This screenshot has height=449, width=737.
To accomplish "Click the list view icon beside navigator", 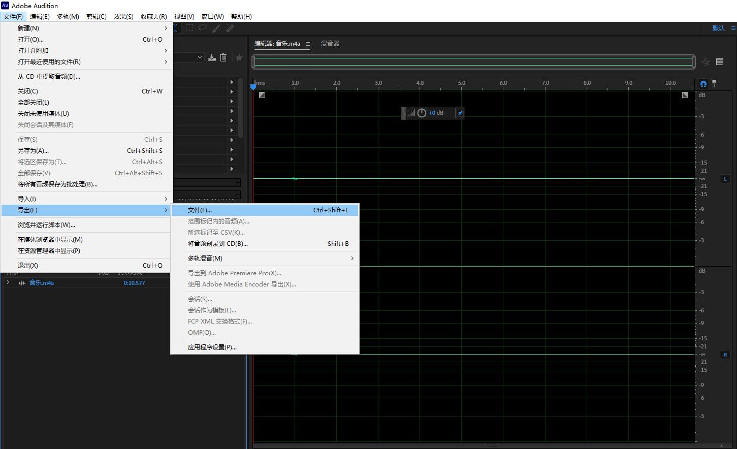I will (x=720, y=62).
